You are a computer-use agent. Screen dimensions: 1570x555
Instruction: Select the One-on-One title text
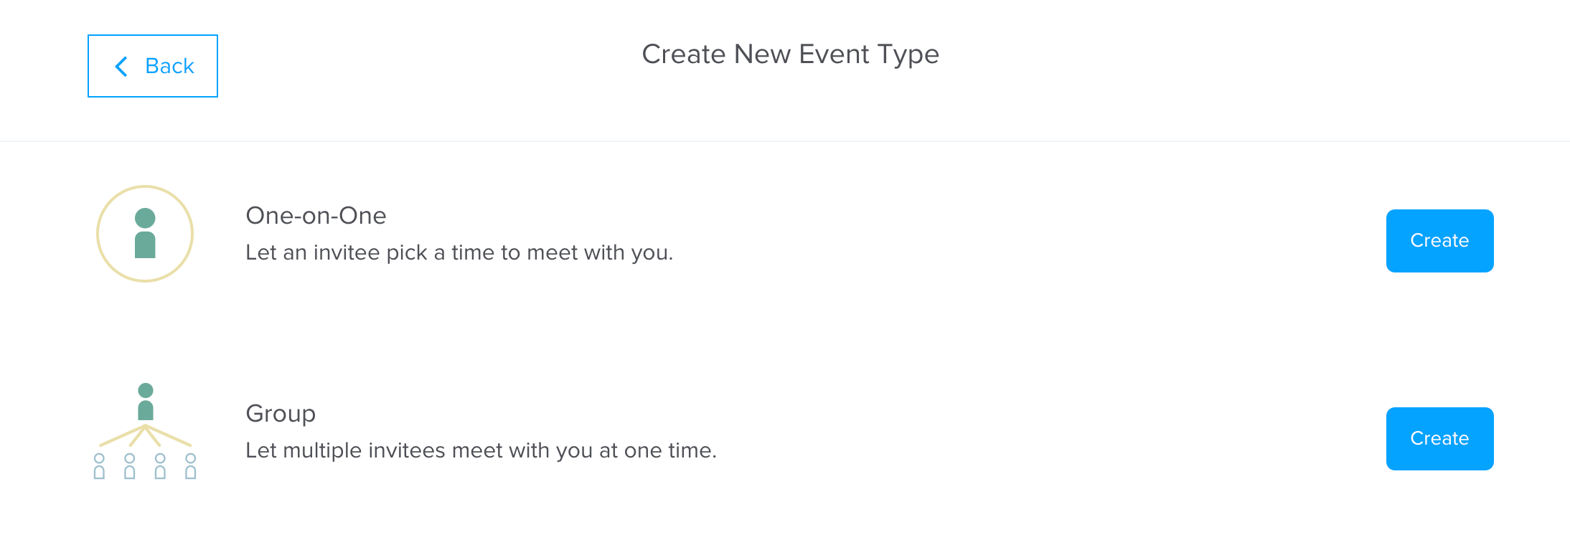click(x=316, y=216)
